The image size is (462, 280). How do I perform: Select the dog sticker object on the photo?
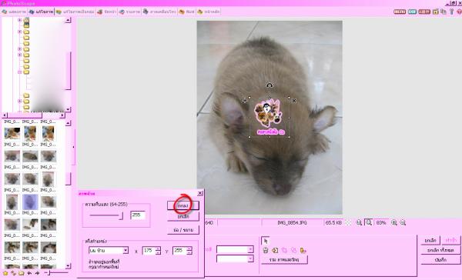pyautogui.click(x=269, y=117)
